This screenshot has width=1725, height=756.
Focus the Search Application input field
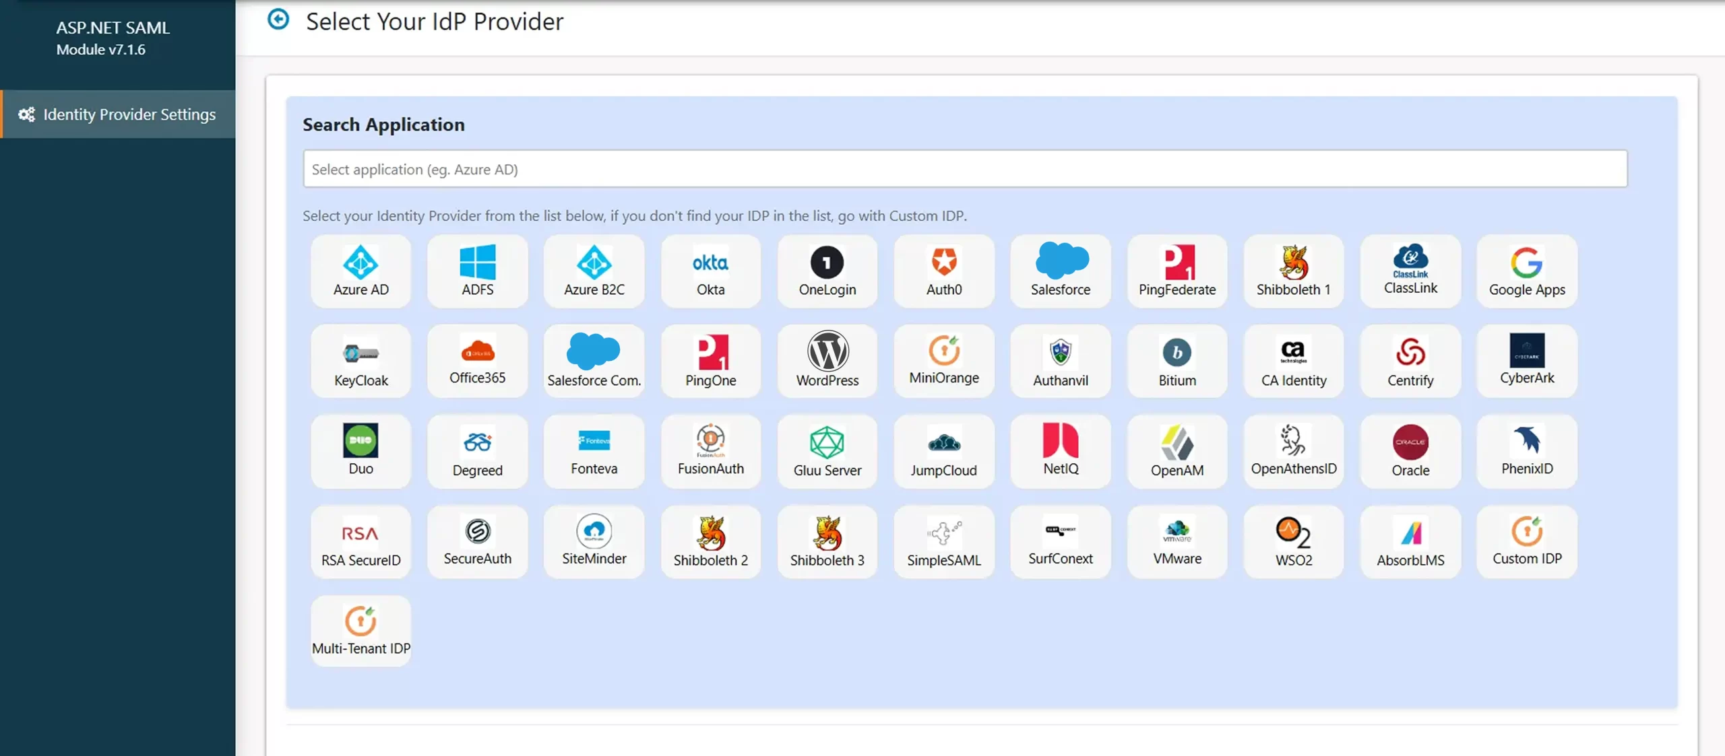(965, 169)
